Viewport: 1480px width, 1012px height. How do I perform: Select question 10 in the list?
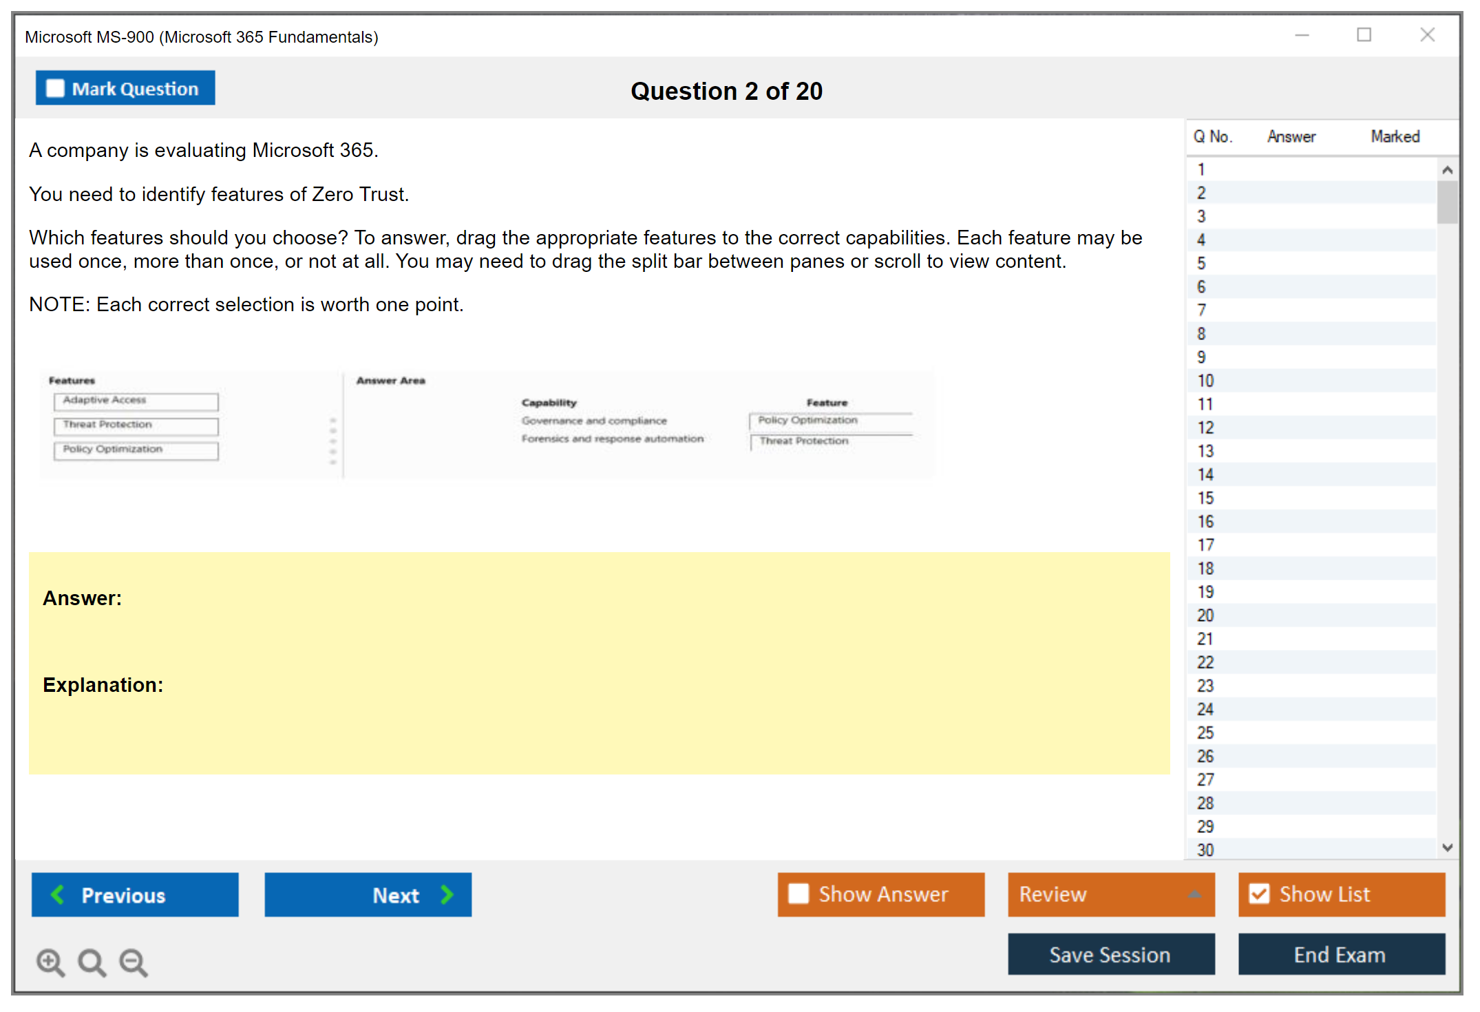(x=1205, y=381)
